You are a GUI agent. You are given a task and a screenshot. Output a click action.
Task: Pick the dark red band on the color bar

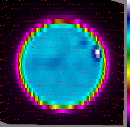[128, 93]
